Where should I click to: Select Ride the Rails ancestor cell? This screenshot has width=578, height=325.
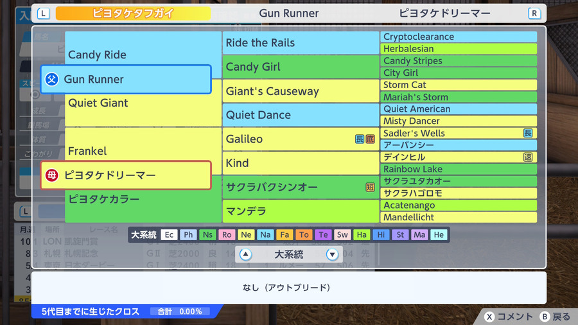point(301,43)
